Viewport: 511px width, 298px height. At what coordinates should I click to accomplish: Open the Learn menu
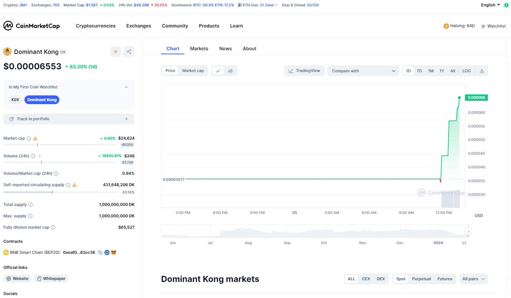coord(236,26)
